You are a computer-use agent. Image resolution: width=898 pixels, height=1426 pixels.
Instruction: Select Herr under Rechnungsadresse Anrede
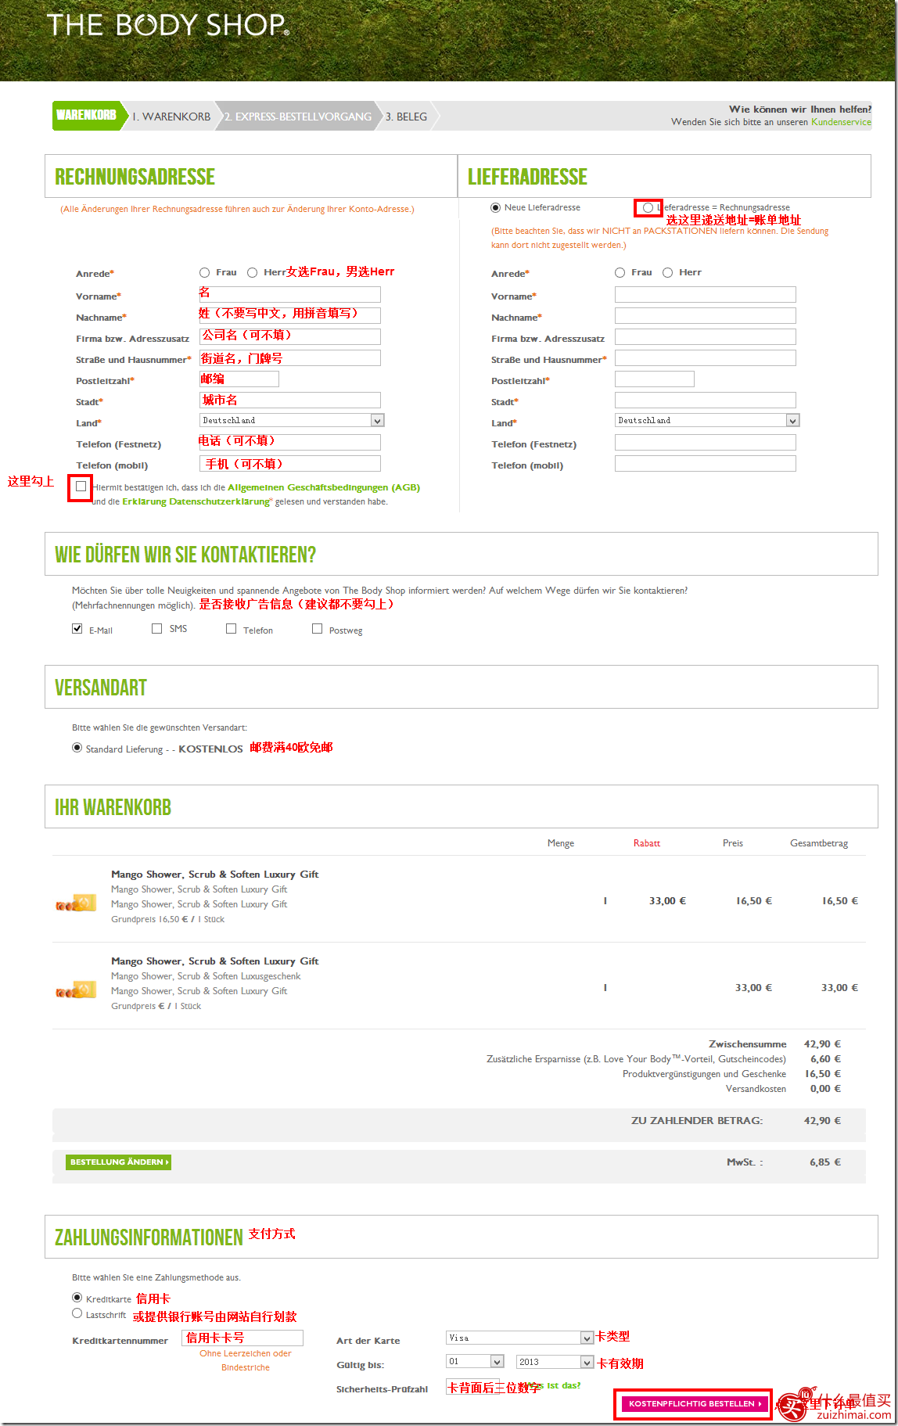(253, 272)
